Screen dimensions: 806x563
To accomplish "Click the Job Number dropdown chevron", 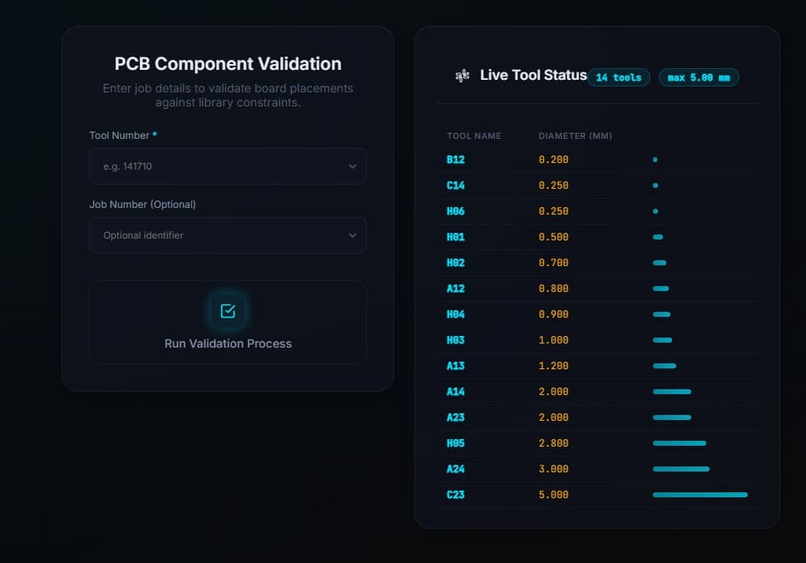I will [x=353, y=235].
